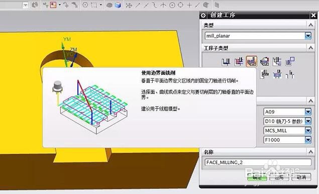Click the red-square selection filter icon
Screen dimensions: 319x194
[x=53, y=5]
